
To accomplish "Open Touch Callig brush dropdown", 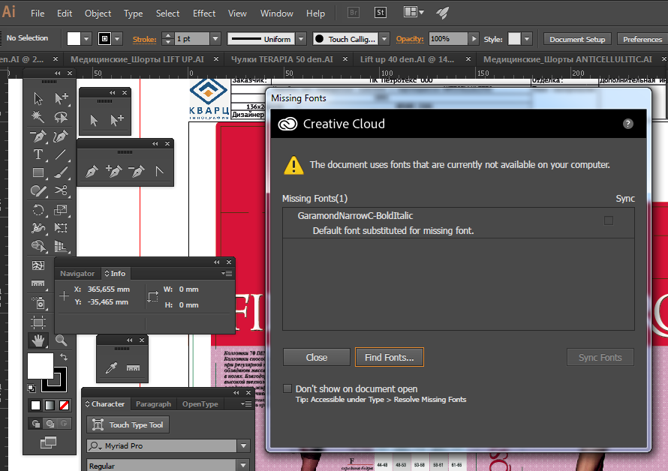I will (x=385, y=39).
